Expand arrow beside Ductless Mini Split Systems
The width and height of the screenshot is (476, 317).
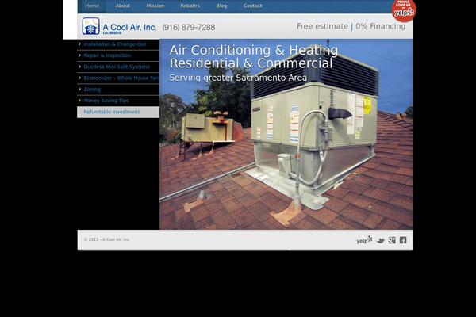(x=80, y=67)
